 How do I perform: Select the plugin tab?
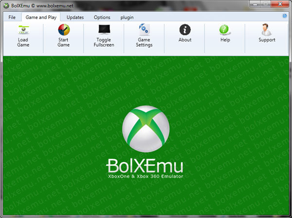pyautogui.click(x=127, y=17)
